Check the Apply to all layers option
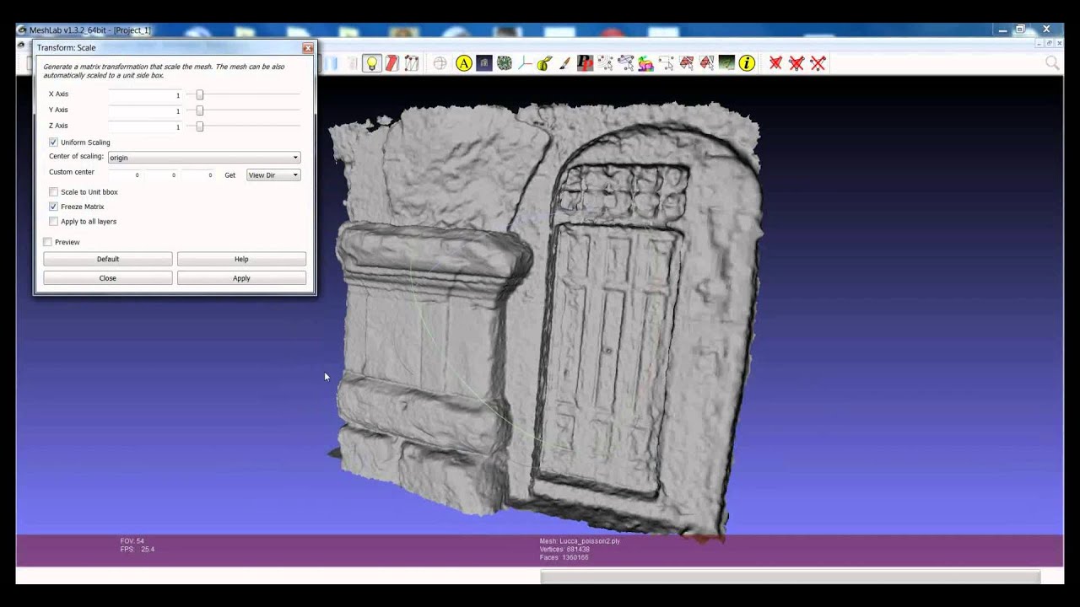 [x=54, y=222]
